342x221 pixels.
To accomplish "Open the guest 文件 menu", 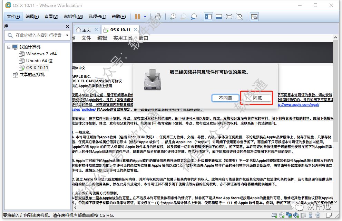I will (x=86, y=38).
